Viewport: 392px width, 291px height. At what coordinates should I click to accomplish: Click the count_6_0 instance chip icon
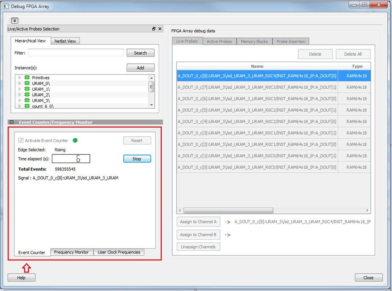click(x=27, y=106)
